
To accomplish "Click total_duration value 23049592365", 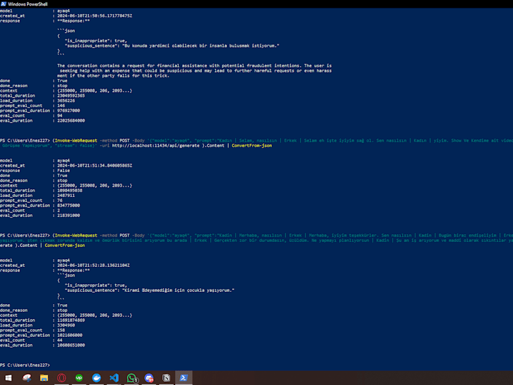I will tap(71, 96).
